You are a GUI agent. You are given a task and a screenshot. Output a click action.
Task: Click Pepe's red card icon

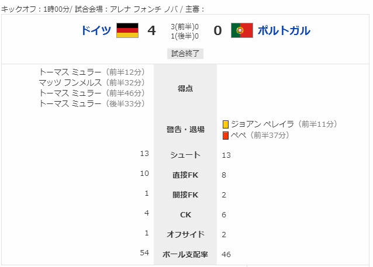pos(226,136)
